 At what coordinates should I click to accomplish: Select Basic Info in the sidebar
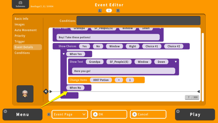(x=22, y=19)
